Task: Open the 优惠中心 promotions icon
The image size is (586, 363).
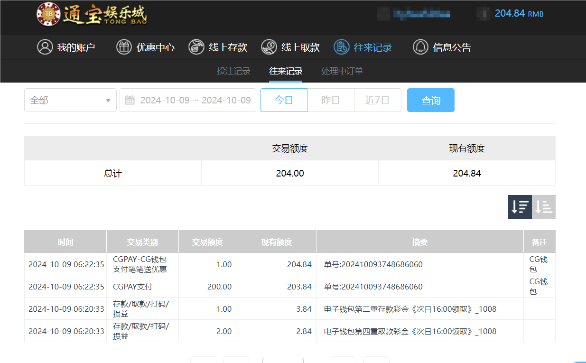Action: click(124, 47)
